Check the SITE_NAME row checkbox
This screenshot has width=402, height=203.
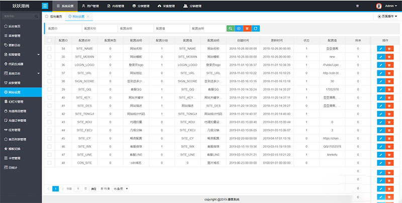click(x=49, y=48)
